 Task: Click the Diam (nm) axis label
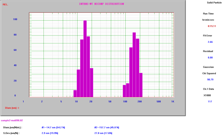pyautogui.click(x=12, y=108)
